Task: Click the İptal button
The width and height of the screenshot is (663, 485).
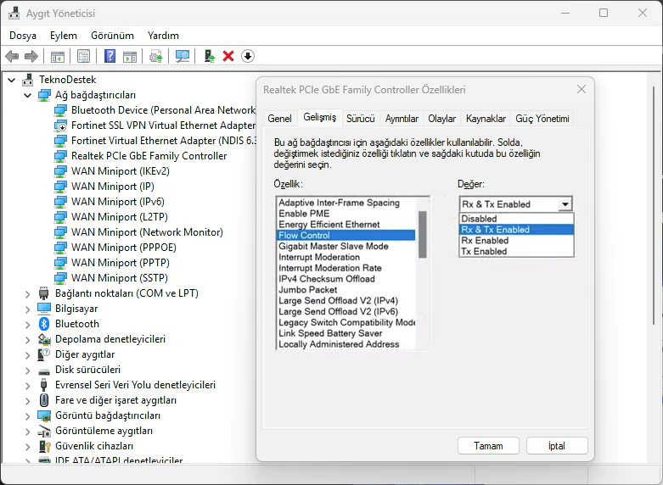Action: point(557,446)
